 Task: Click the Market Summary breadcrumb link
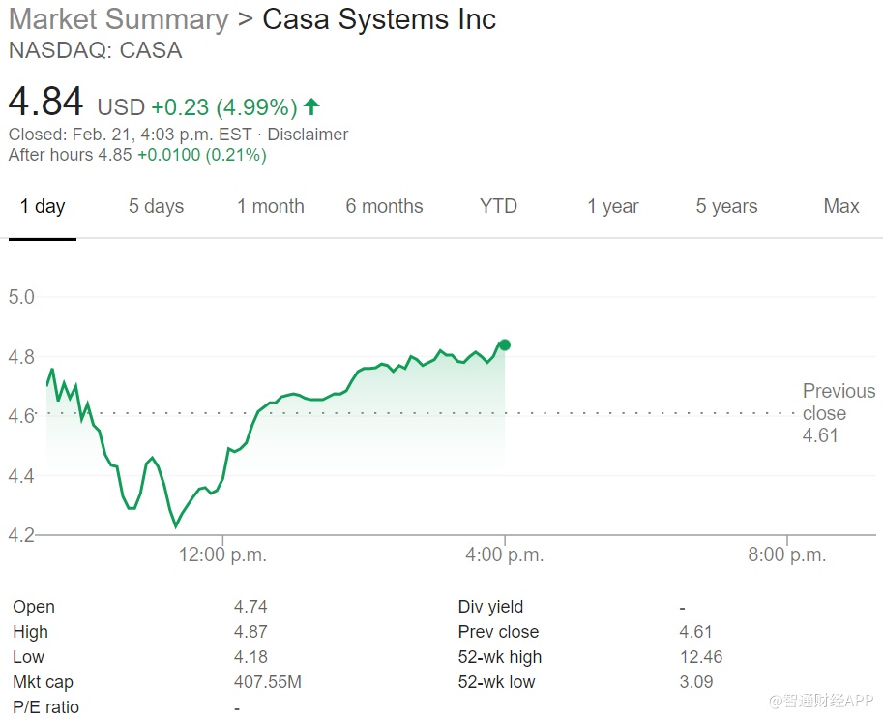[118, 19]
